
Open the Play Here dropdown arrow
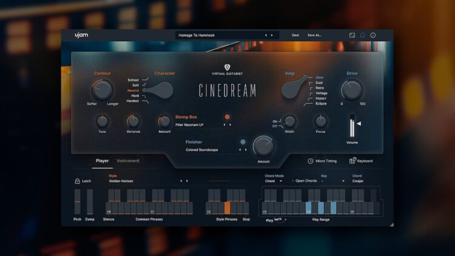pyautogui.click(x=286, y=220)
